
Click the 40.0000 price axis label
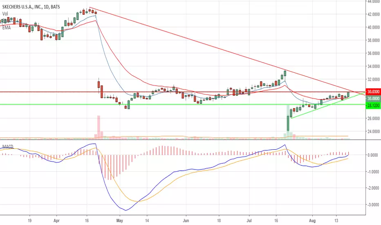click(374, 27)
